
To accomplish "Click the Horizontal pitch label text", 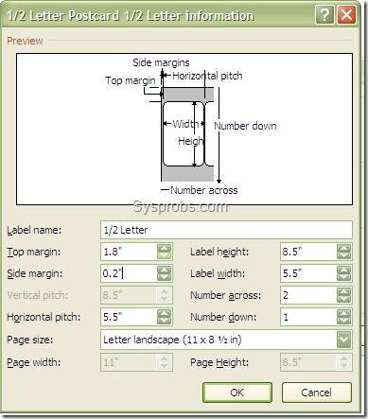I will [x=44, y=317].
